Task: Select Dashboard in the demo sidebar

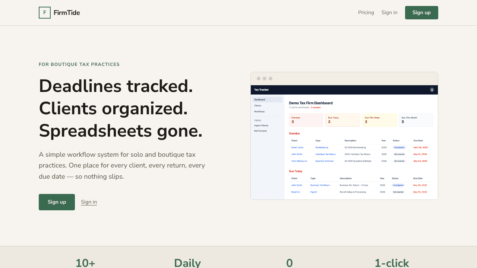Action: pos(267,100)
